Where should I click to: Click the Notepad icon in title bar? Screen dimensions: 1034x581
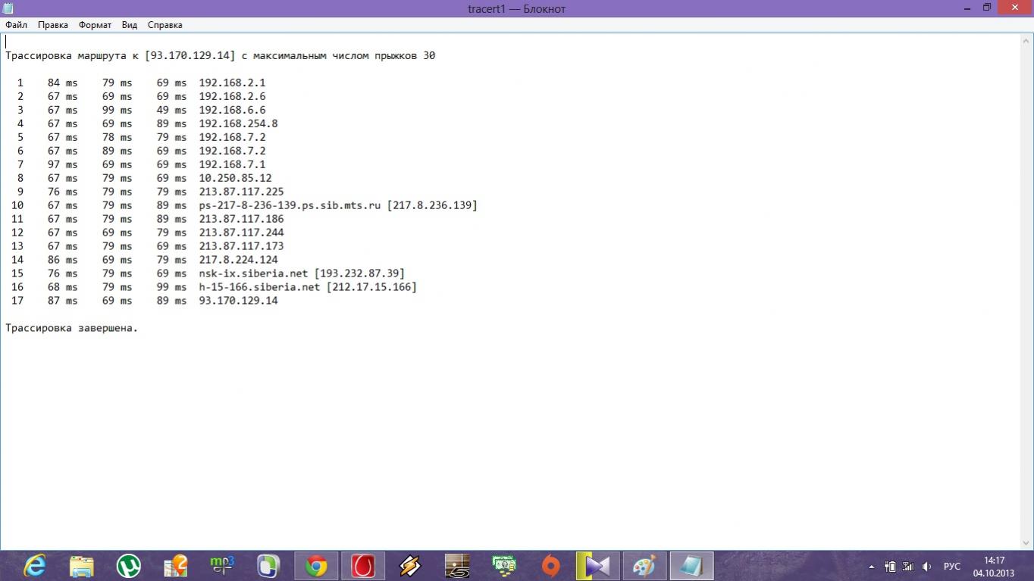point(8,8)
